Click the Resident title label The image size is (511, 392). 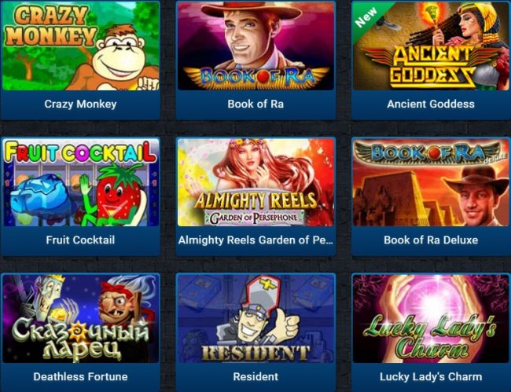(256, 377)
